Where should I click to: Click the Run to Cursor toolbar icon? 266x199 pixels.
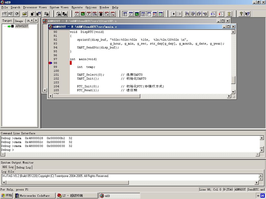[205, 14]
